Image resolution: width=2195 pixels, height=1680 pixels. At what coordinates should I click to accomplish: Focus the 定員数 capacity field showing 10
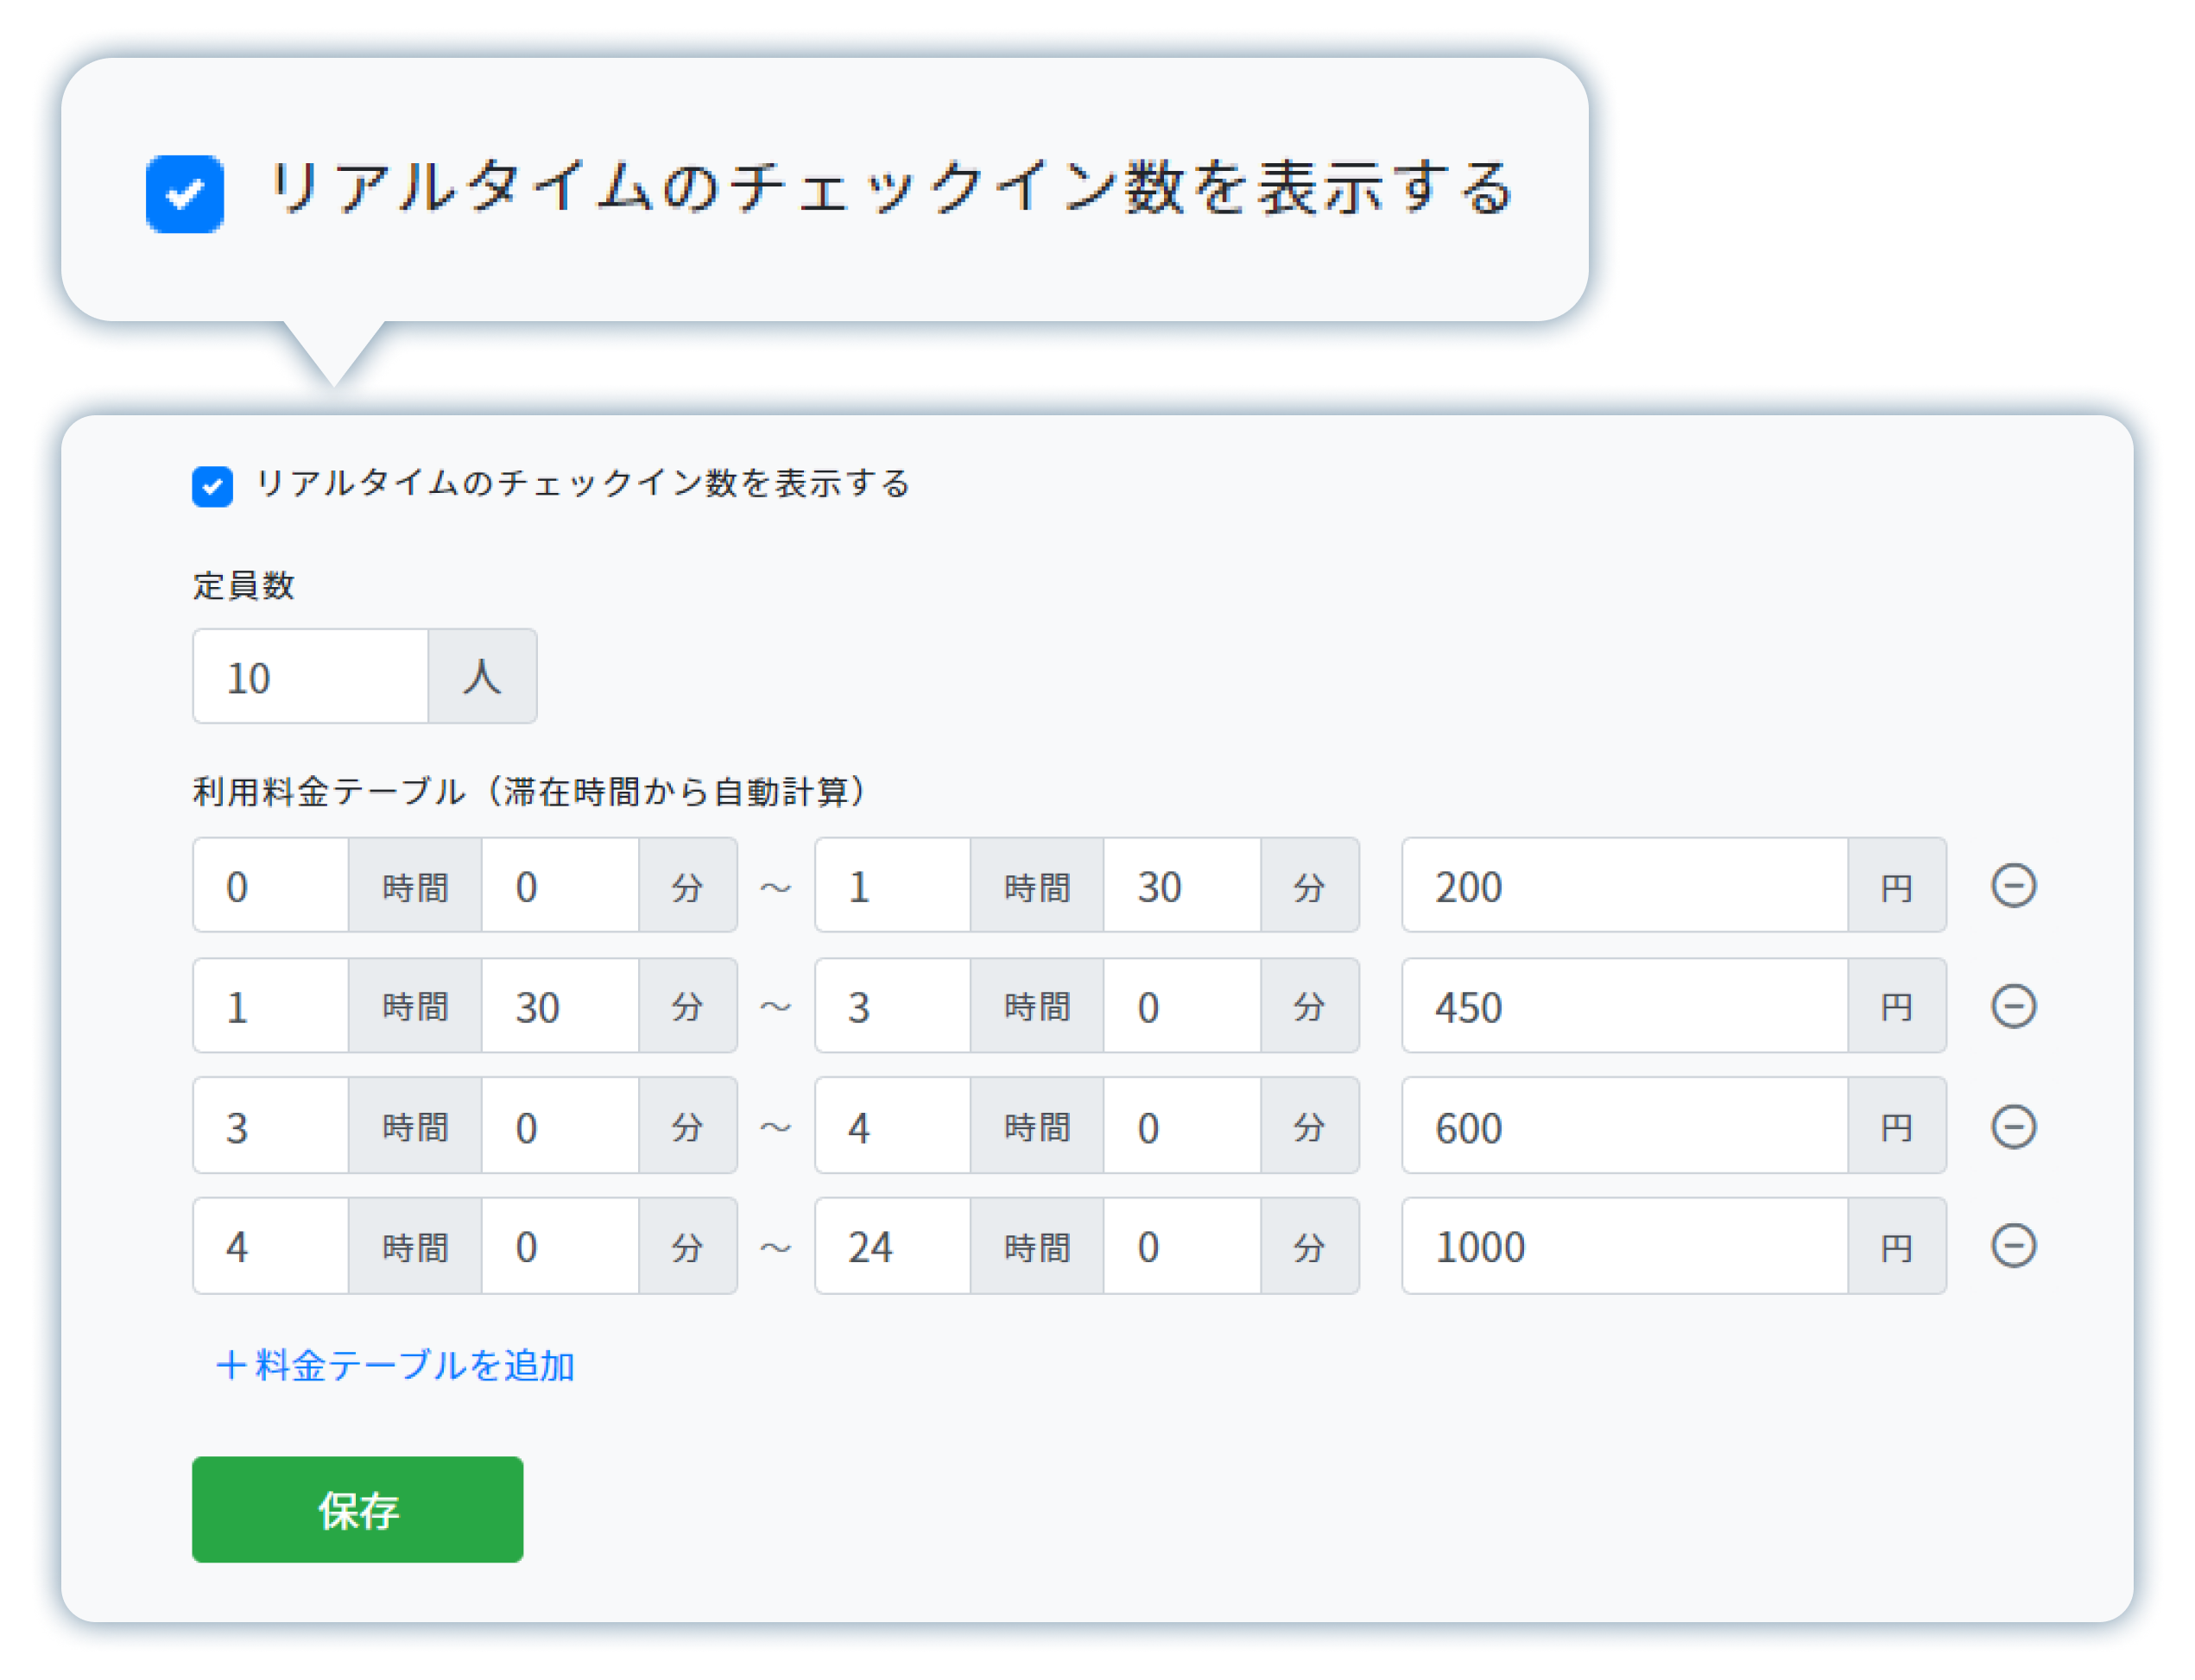[310, 677]
